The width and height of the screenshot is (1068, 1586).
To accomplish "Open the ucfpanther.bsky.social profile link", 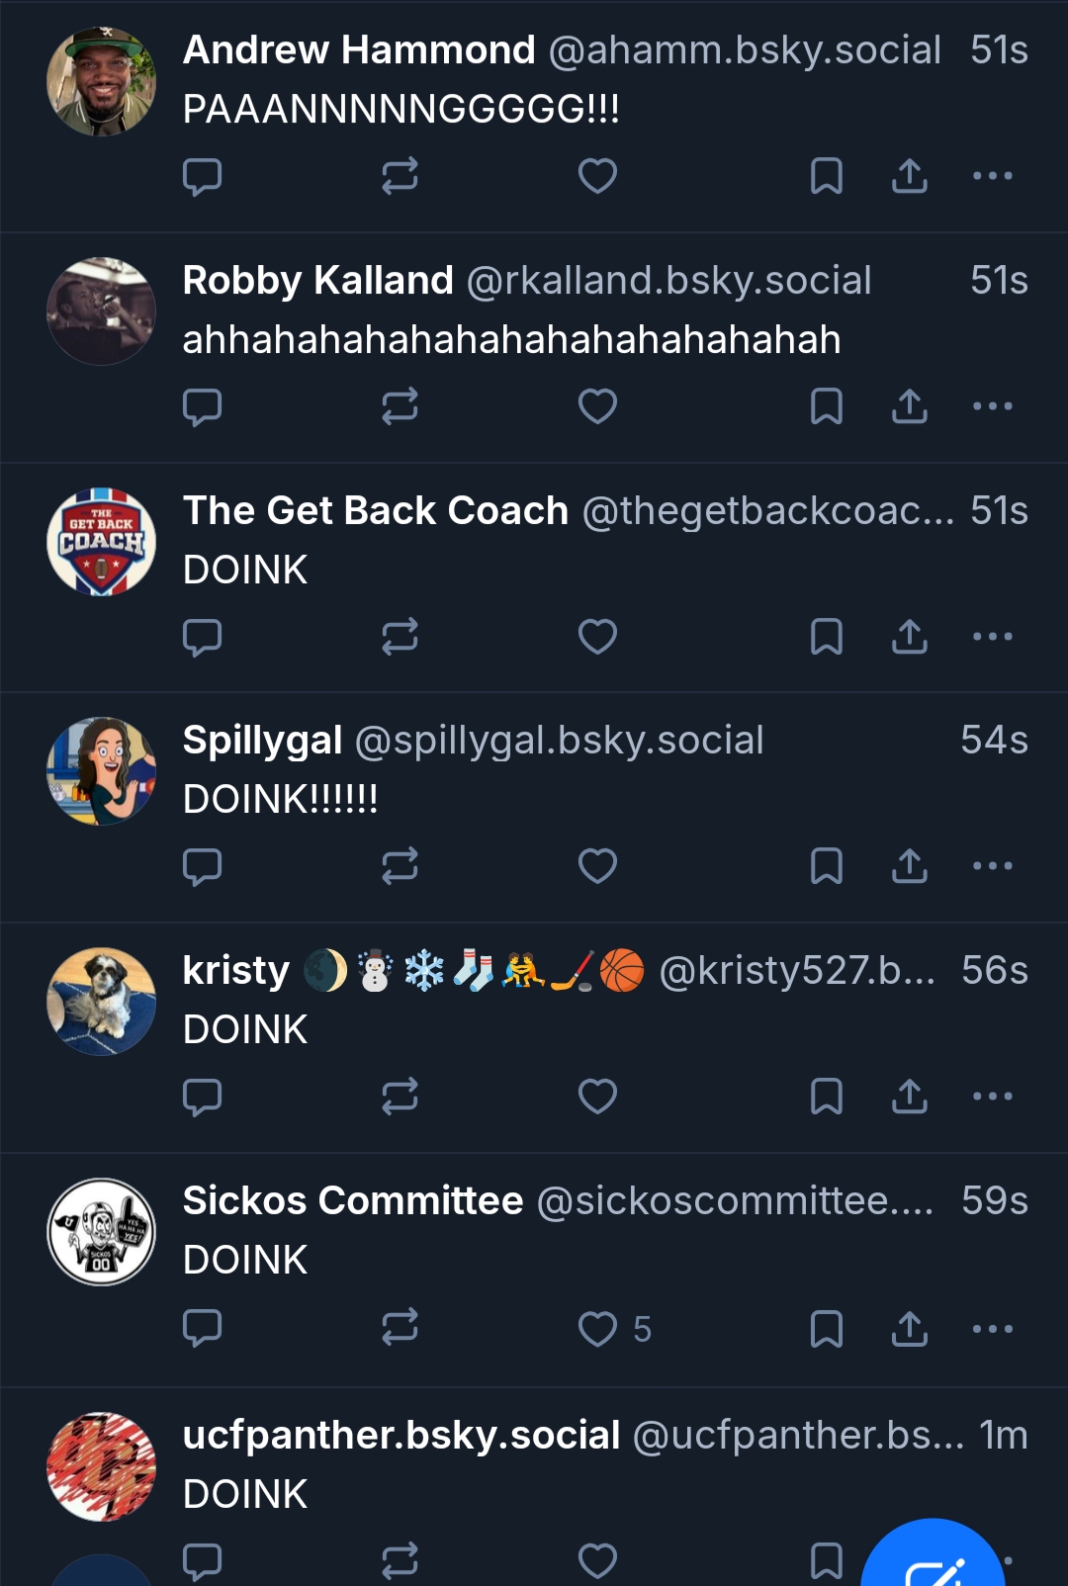I will 400,1436.
